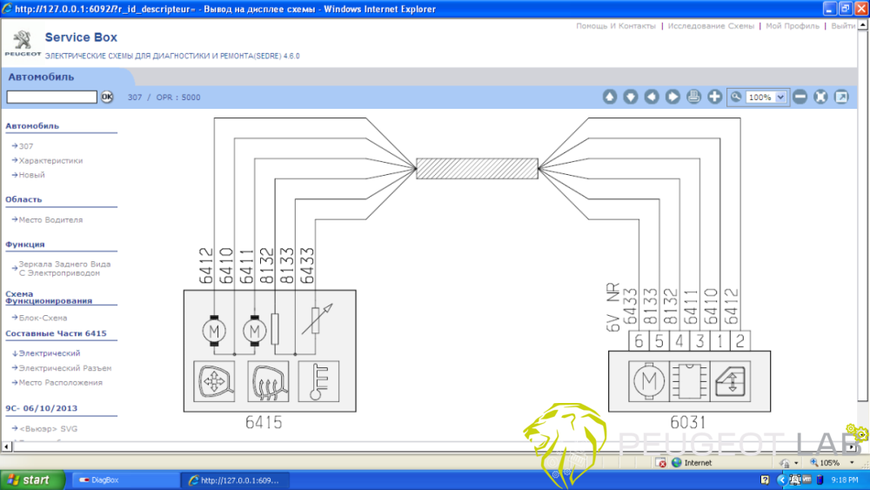Click the OK button beside the search field
870x490 pixels.
pyautogui.click(x=107, y=97)
